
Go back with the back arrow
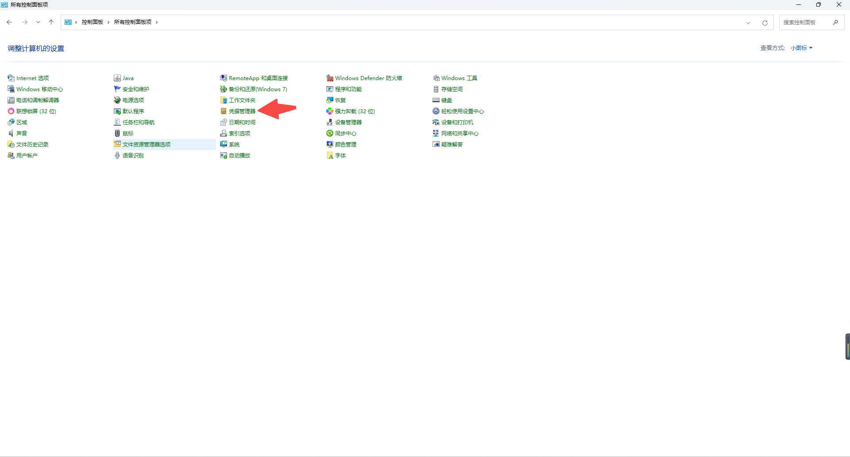click(9, 22)
